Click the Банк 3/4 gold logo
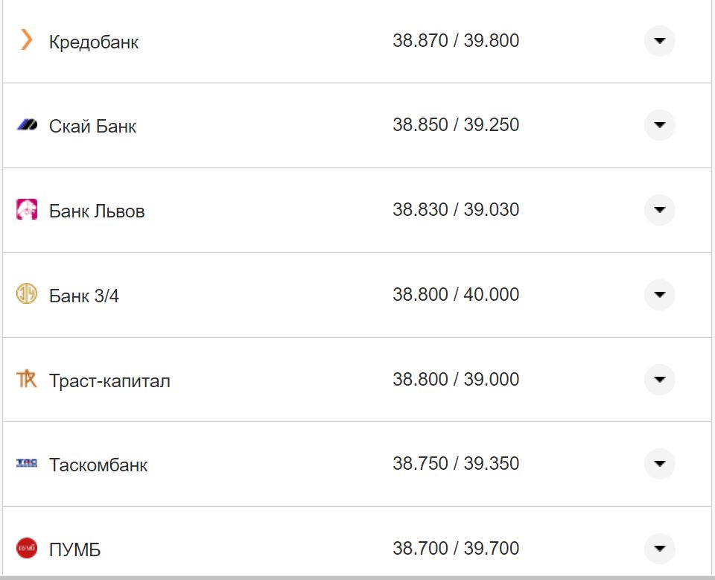The image size is (715, 580). [27, 295]
